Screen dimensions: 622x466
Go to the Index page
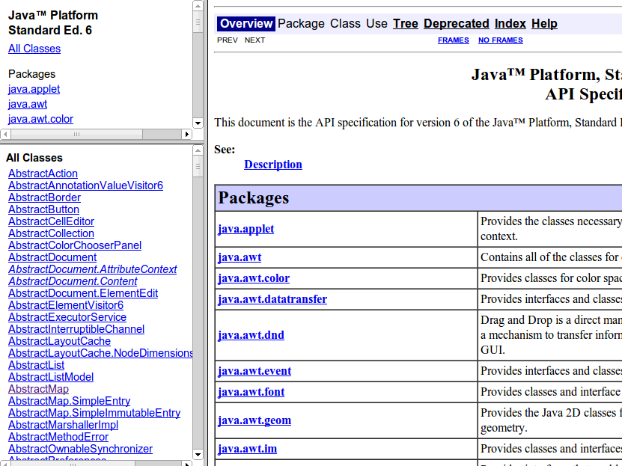510,24
